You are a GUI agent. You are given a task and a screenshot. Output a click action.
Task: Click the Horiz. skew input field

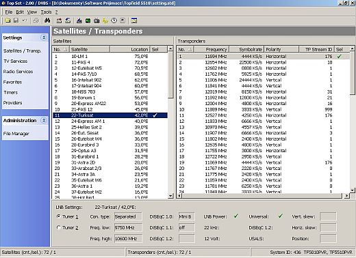click(x=328, y=227)
